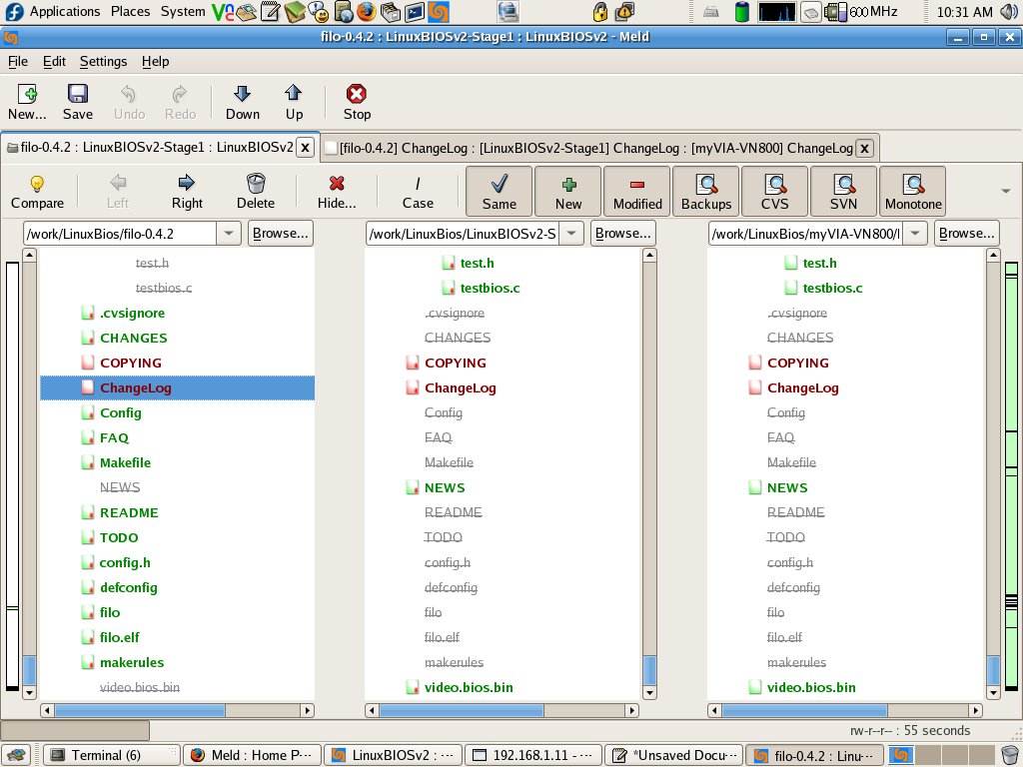Select COPYING in the LinuxBIOSv2-Stage1 pane

tap(455, 364)
